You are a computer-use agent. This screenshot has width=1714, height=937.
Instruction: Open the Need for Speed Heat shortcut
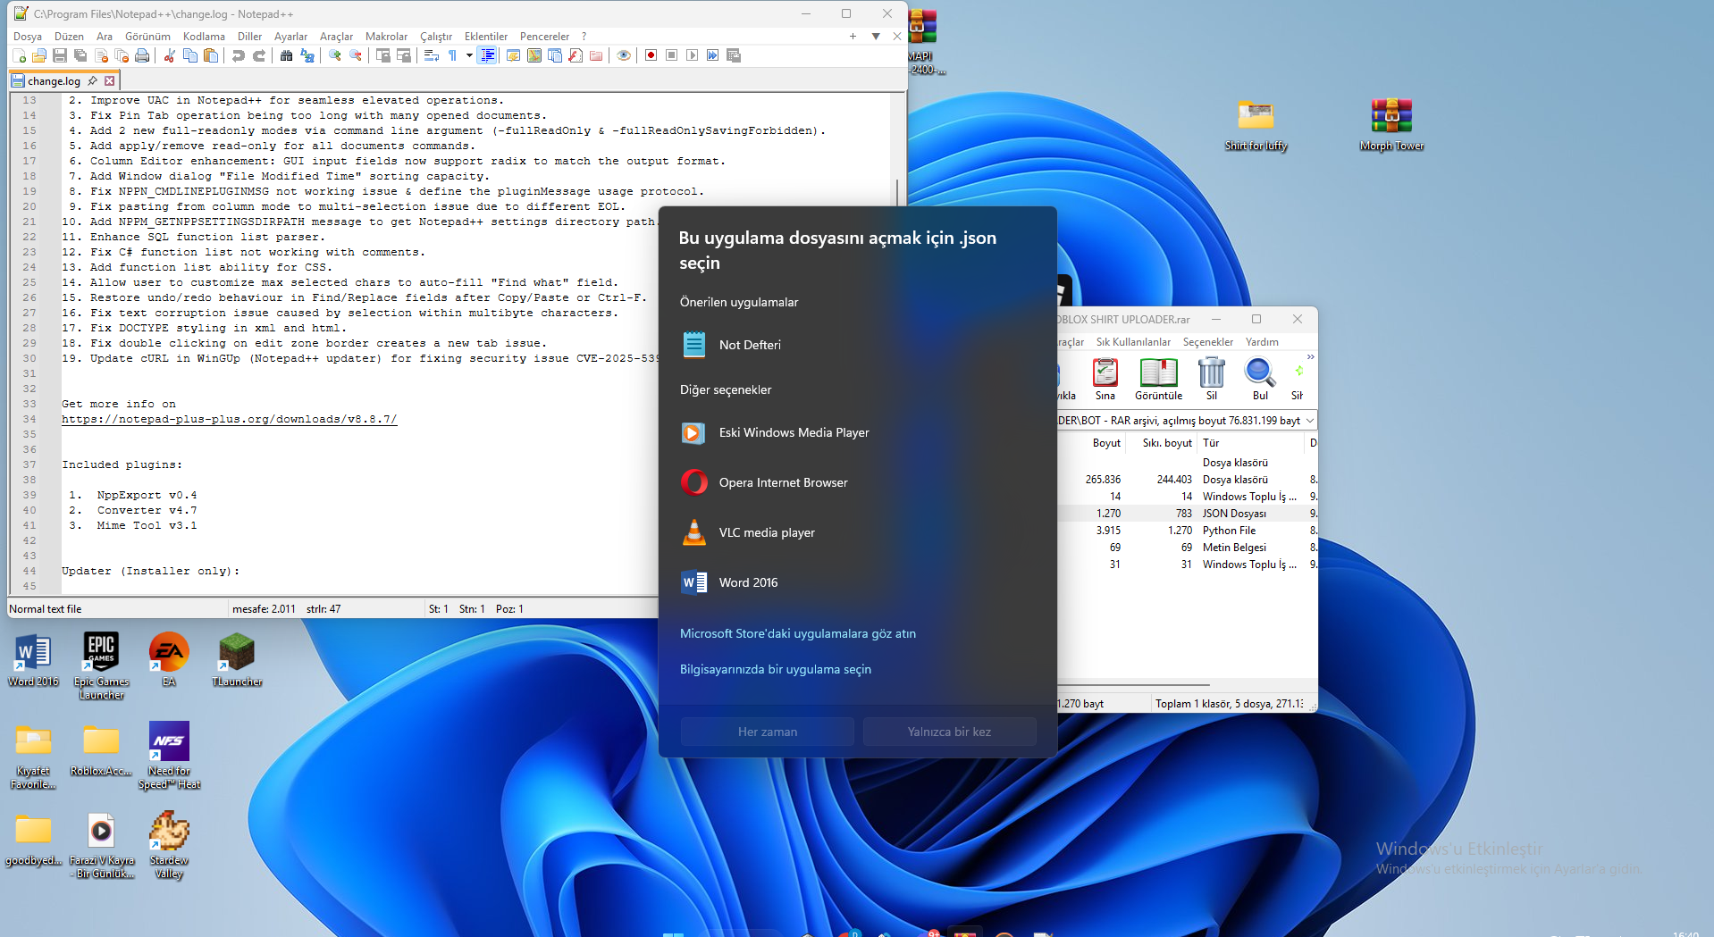point(169,756)
